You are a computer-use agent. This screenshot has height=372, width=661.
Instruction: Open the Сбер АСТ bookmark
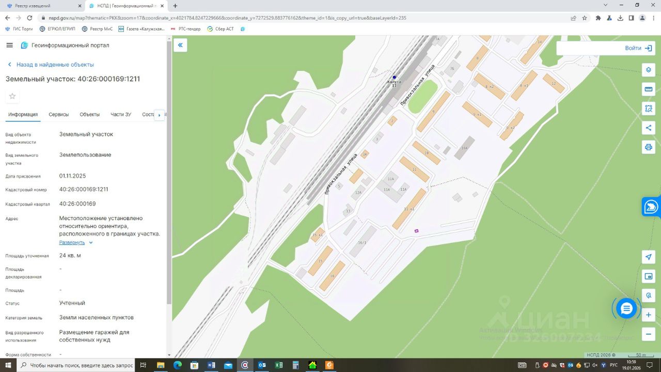tap(221, 29)
